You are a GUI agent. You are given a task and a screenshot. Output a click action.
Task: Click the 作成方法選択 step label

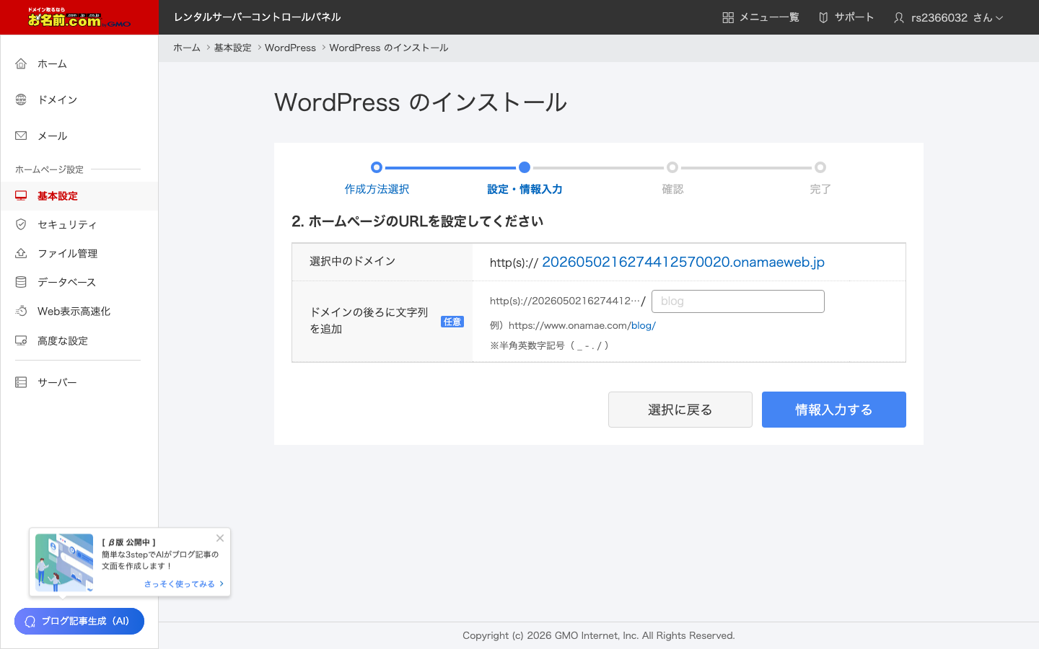point(377,189)
